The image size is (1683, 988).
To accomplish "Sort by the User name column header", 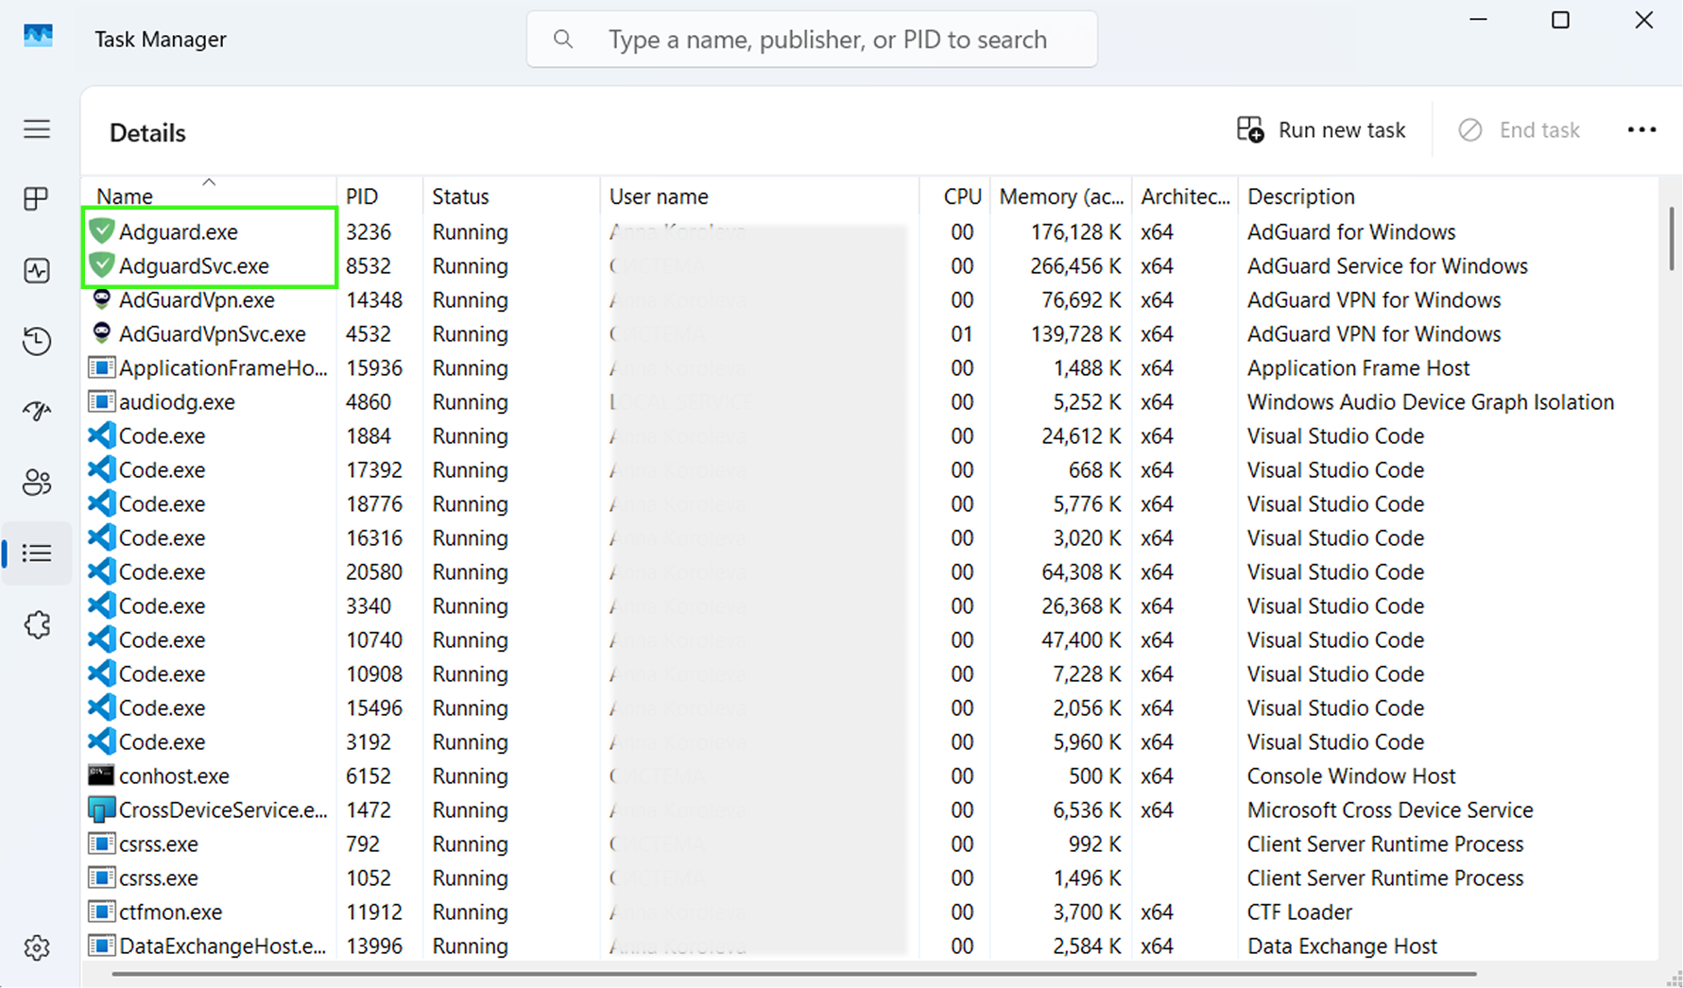I will click(x=760, y=196).
